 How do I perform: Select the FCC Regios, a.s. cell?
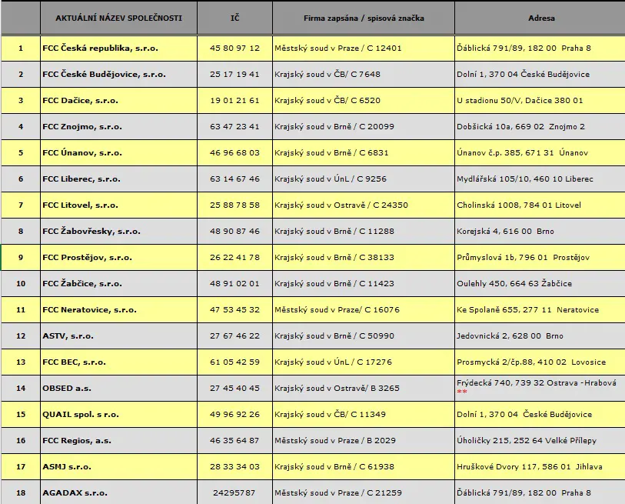pos(118,440)
